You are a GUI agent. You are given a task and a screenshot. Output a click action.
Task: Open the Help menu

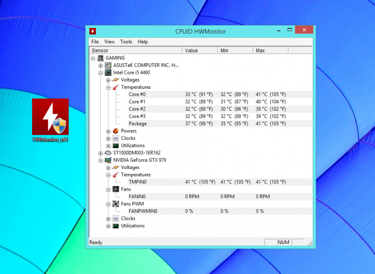click(143, 42)
